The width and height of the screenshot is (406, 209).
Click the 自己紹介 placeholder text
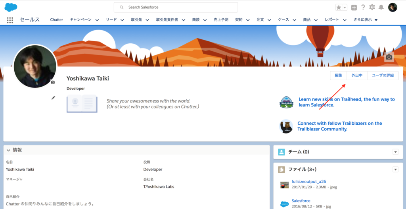tap(50, 204)
